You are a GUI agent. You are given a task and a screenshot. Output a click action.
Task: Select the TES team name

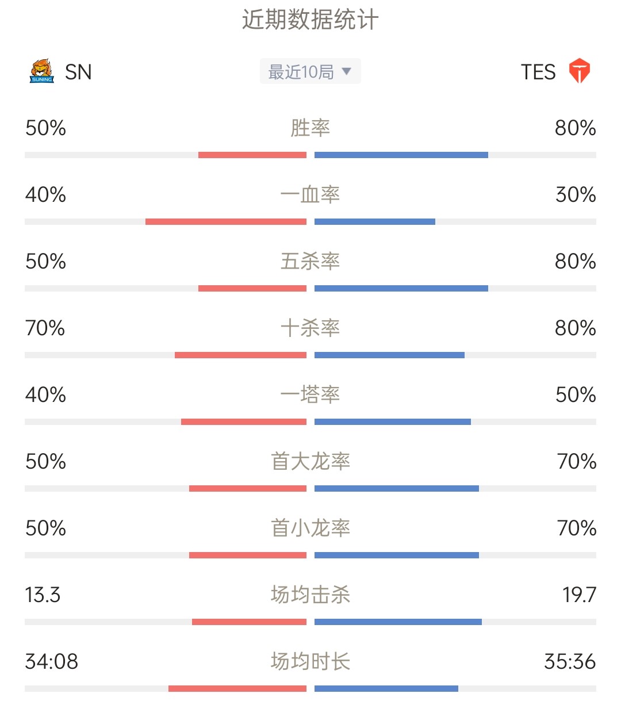(538, 72)
